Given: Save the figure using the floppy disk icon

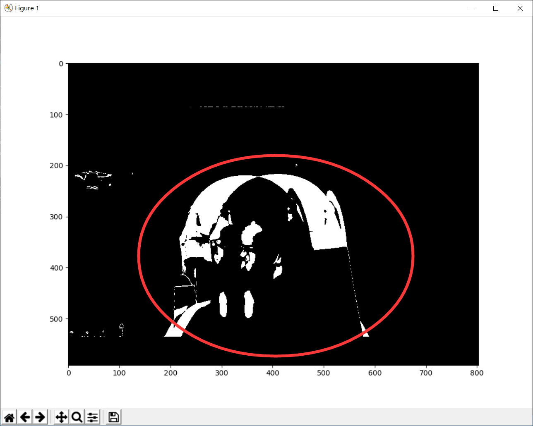Looking at the screenshot, I should click(113, 417).
